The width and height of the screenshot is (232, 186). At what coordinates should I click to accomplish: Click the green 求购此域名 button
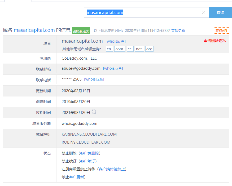click(81, 31)
